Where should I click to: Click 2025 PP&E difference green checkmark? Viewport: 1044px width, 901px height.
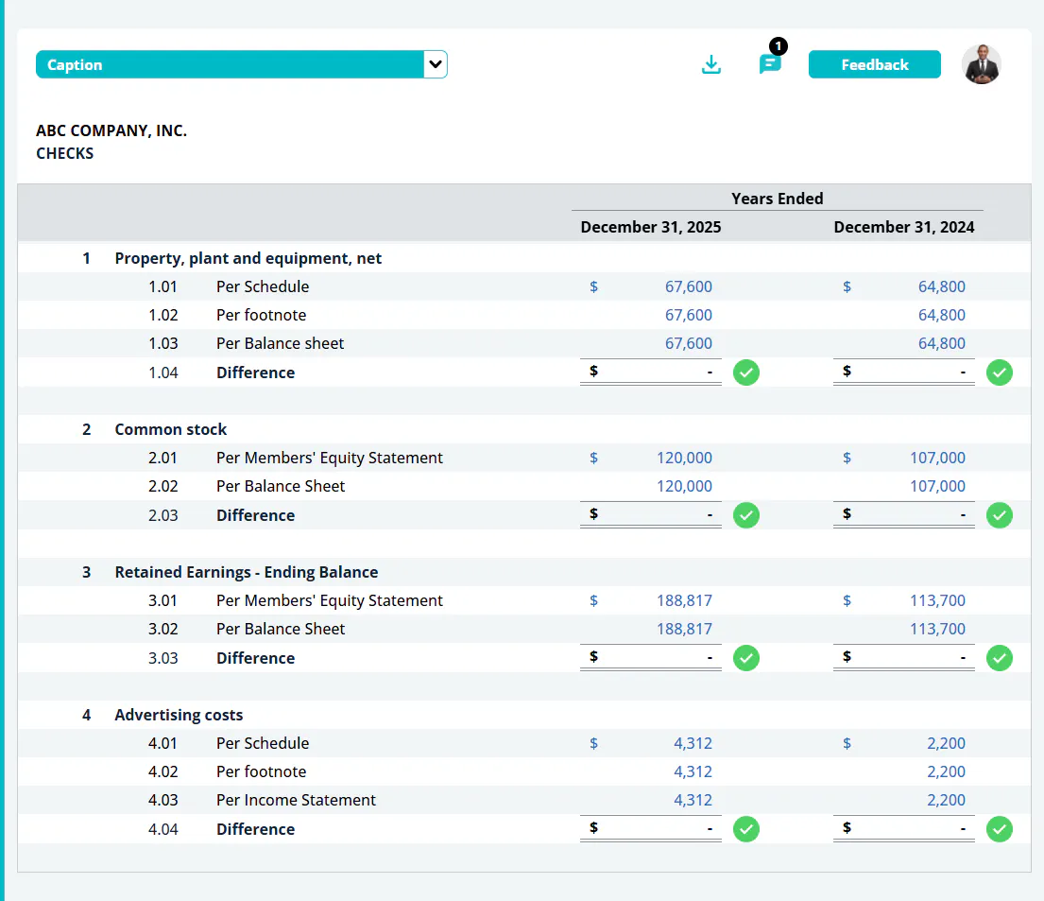tap(746, 373)
